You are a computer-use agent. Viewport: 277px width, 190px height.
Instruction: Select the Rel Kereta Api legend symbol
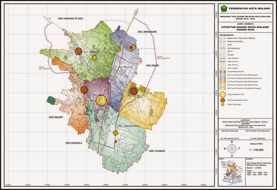coord(223,48)
